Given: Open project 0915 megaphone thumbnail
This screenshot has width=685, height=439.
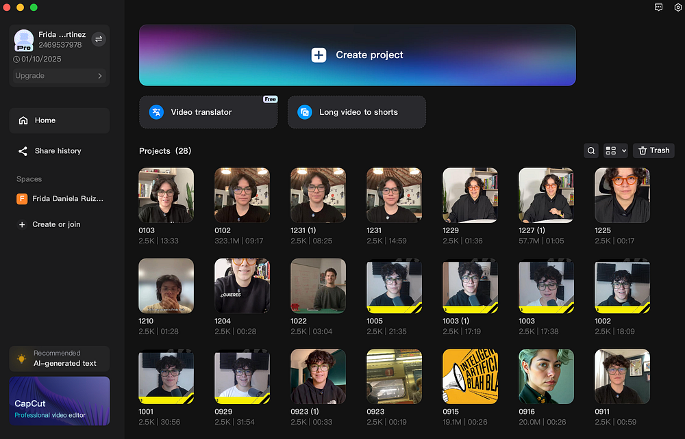Looking at the screenshot, I should [x=470, y=377].
